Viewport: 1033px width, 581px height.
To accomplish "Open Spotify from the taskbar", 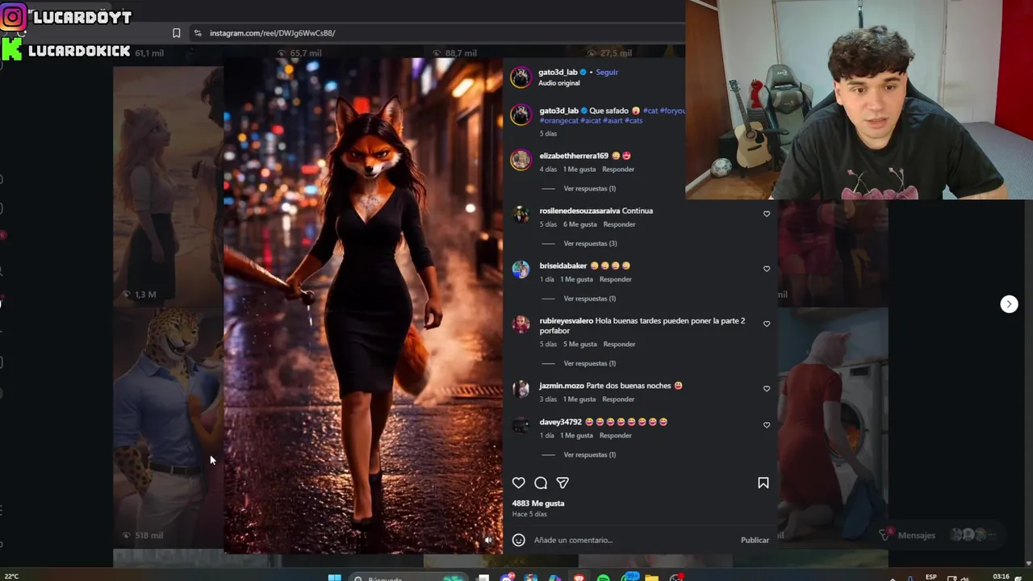I will click(604, 577).
